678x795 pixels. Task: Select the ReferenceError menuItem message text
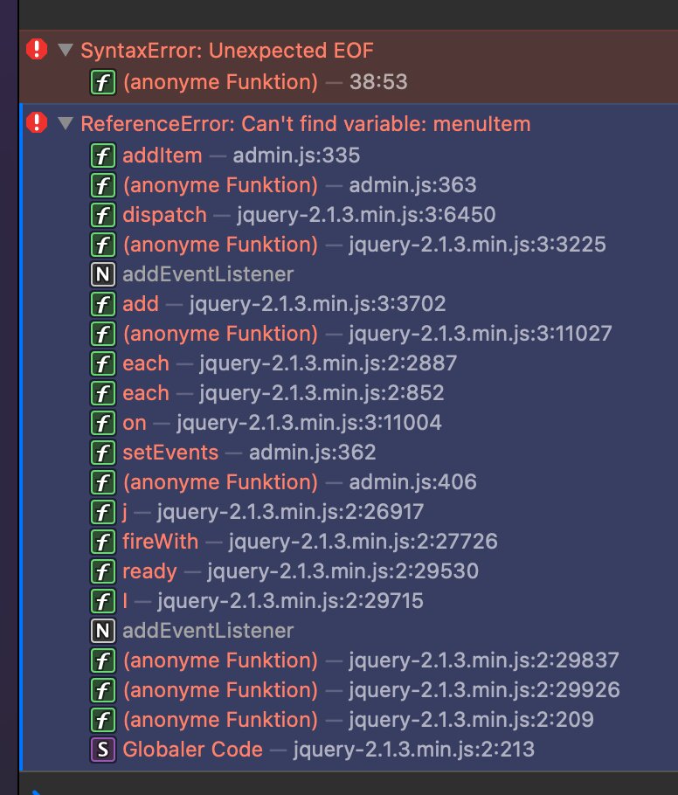pos(305,124)
